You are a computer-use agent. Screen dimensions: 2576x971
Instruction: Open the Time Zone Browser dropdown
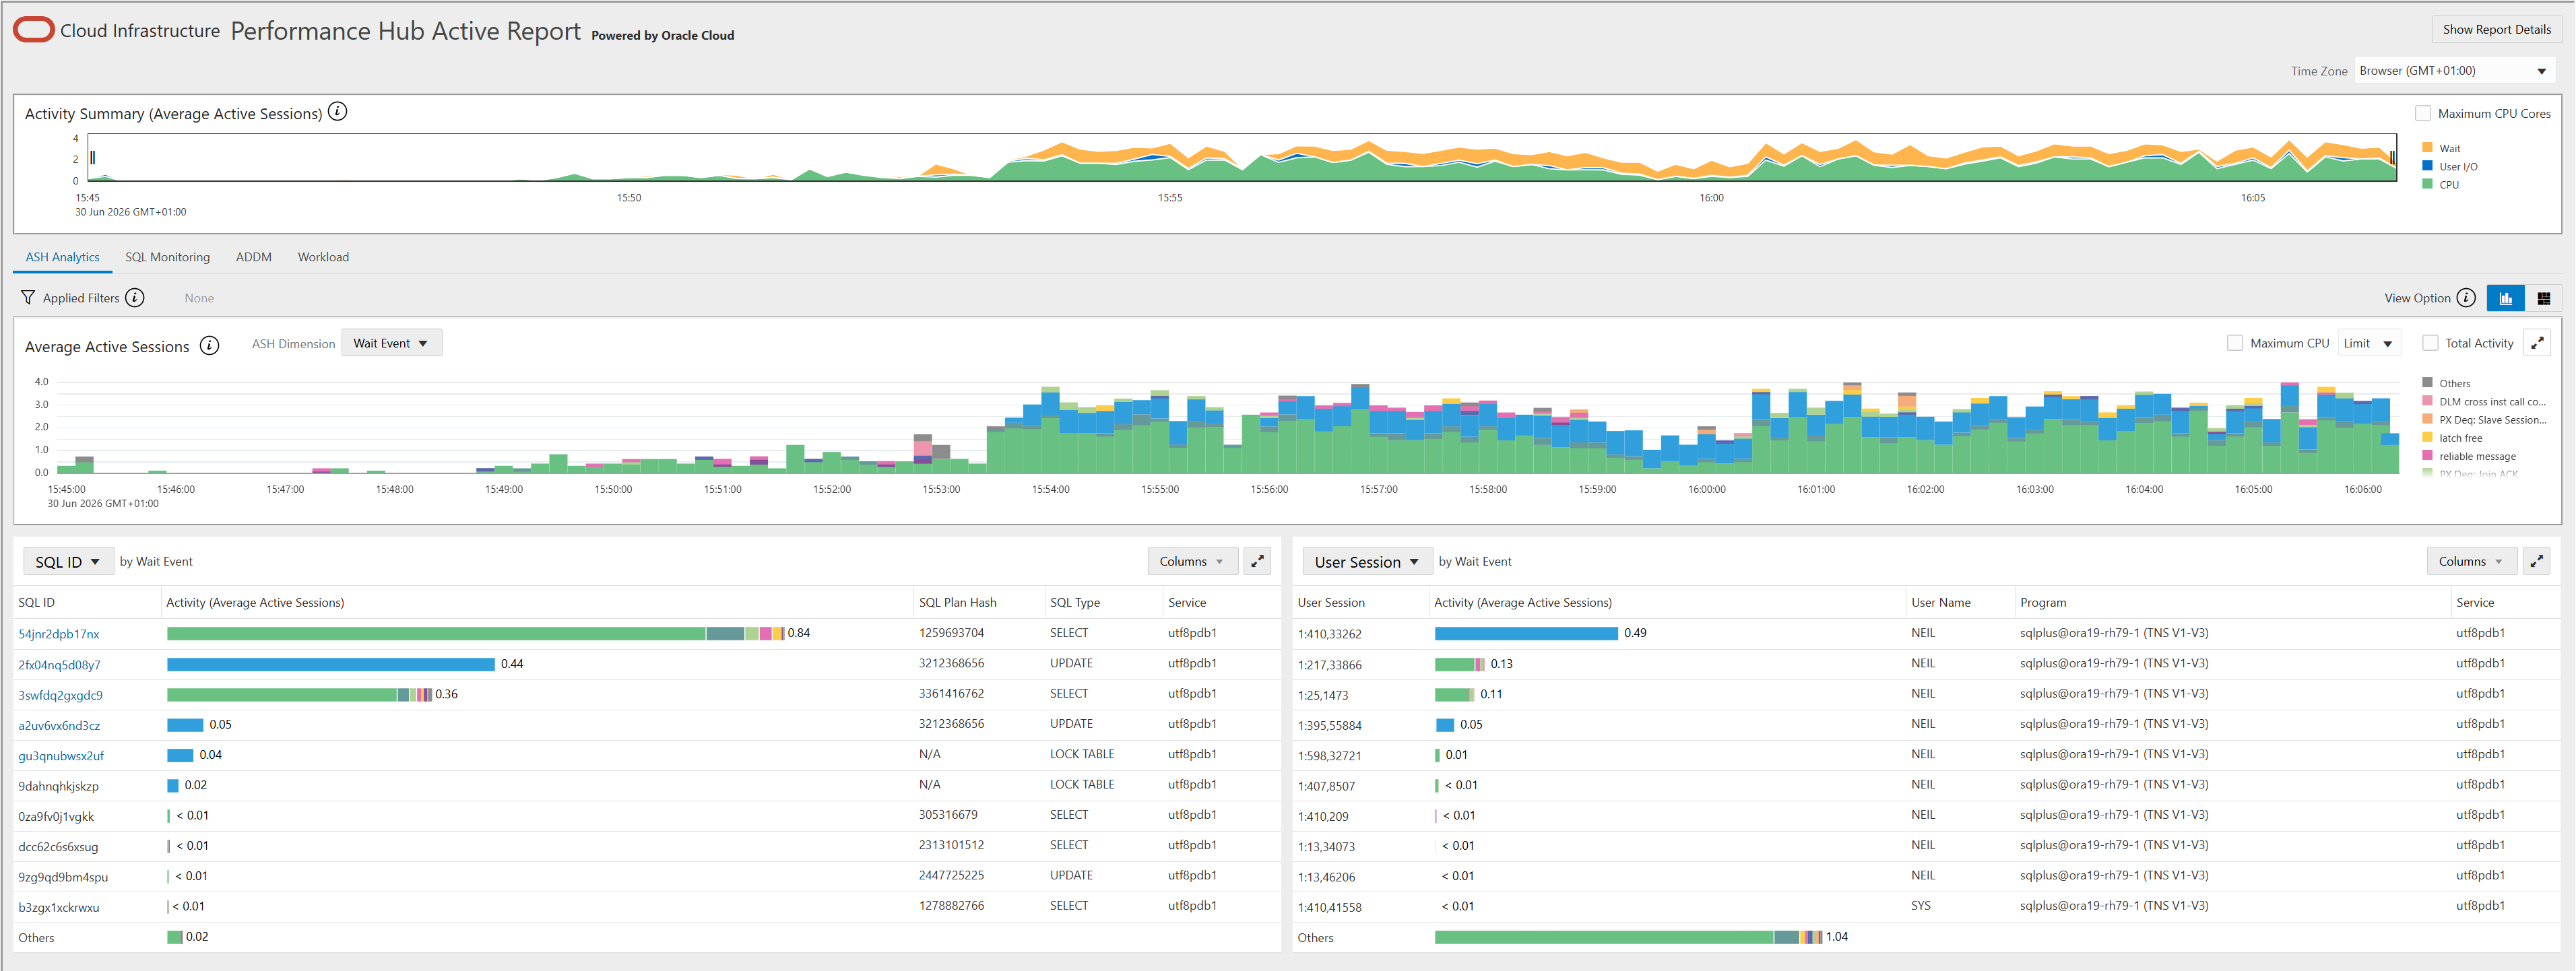point(2453,71)
